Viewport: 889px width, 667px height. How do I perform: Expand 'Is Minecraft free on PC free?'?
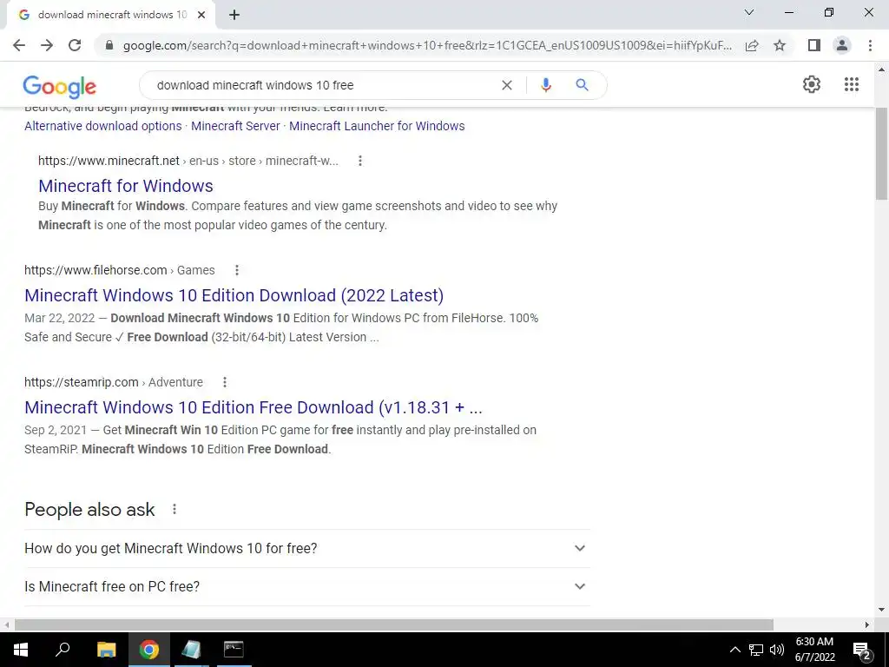coord(307,586)
